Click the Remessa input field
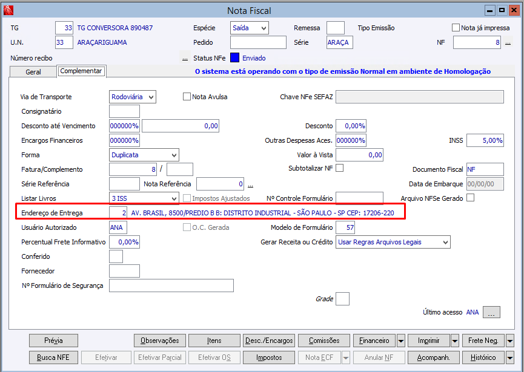This screenshot has width=524, height=372. [336, 28]
